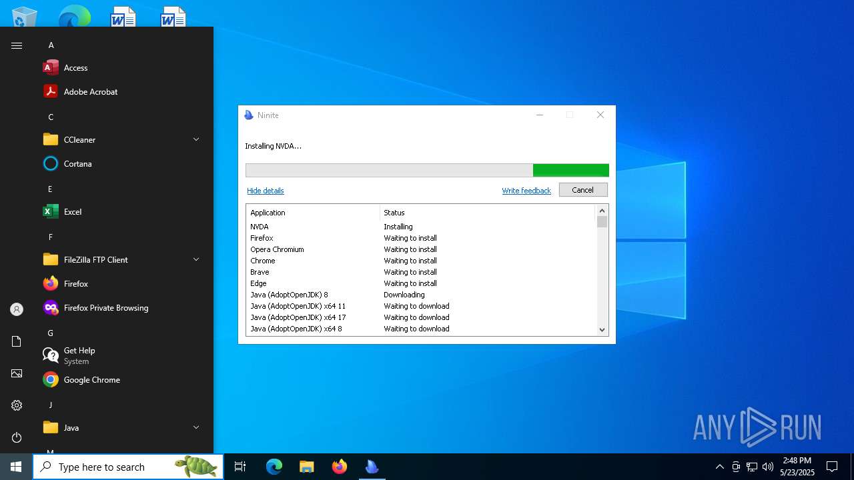Open Settings gear in Start sidebar
854x480 pixels.
pos(17,405)
